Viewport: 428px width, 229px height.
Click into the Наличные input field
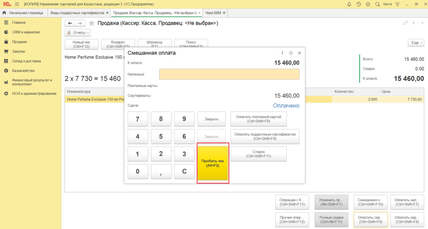tap(229, 74)
